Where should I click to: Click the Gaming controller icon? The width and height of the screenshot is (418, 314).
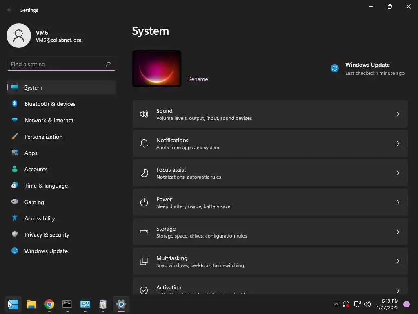[15, 202]
